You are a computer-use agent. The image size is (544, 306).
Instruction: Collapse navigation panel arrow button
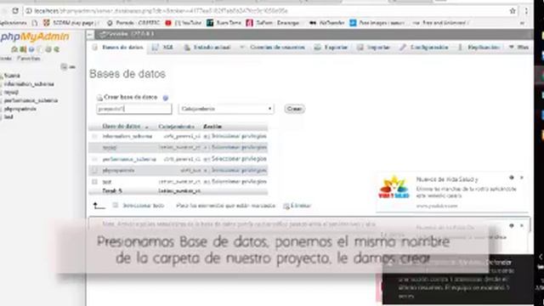click(x=90, y=34)
